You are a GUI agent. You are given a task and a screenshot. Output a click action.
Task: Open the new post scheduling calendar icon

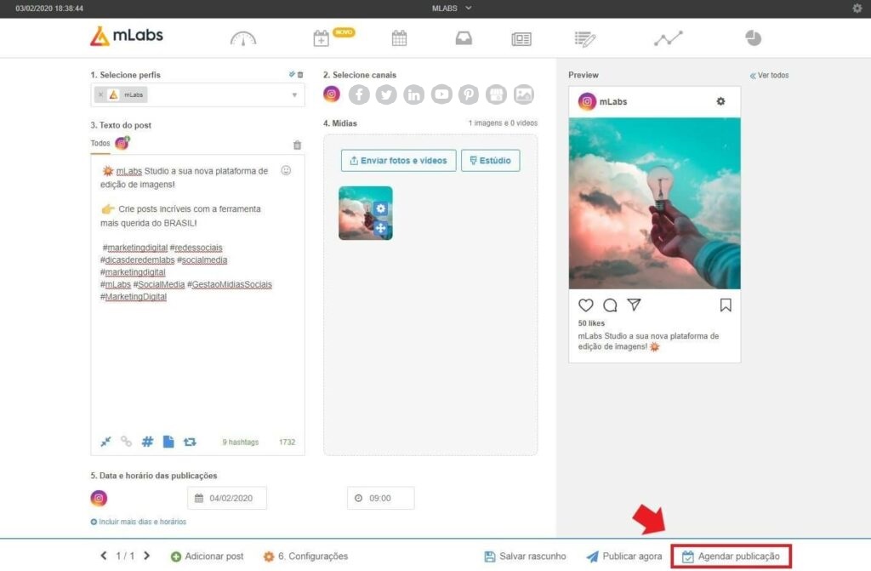tap(321, 38)
